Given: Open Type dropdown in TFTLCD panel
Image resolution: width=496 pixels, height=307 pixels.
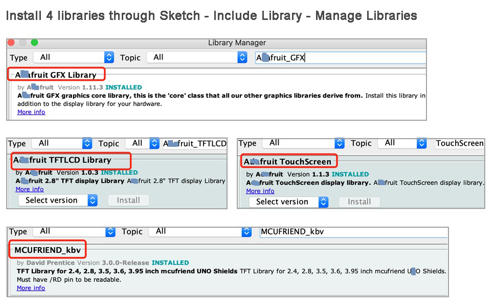Looking at the screenshot, I should pos(62,143).
